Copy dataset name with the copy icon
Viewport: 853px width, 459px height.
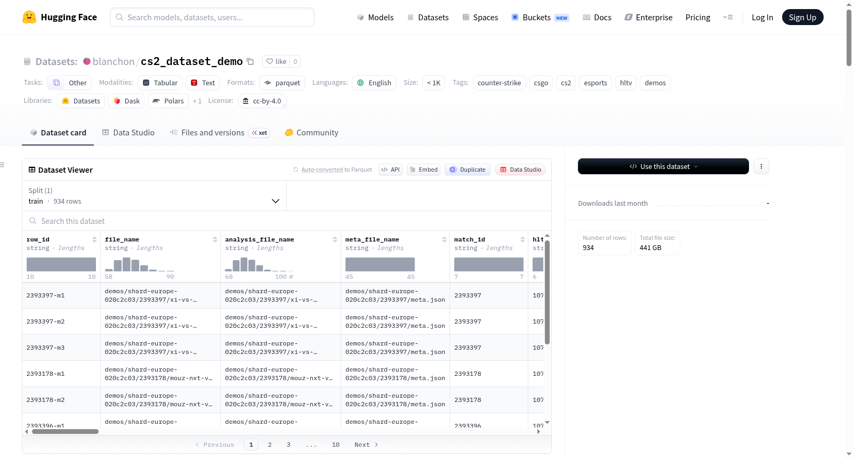[x=250, y=61]
